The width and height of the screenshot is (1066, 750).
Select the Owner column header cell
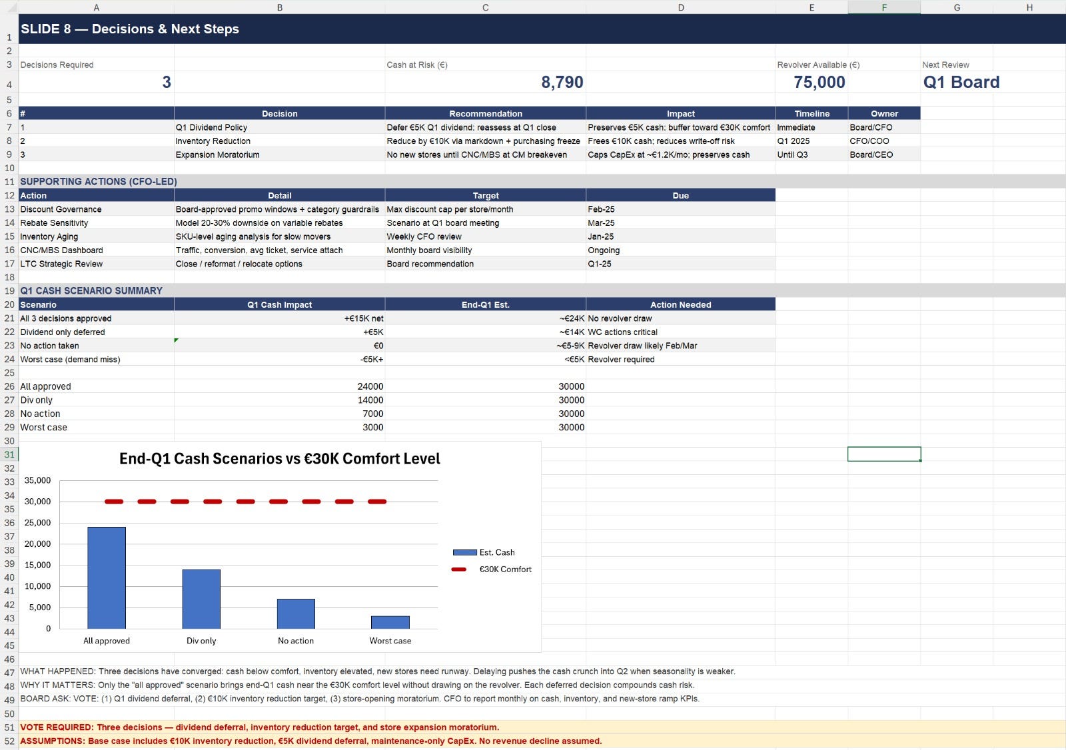point(884,113)
